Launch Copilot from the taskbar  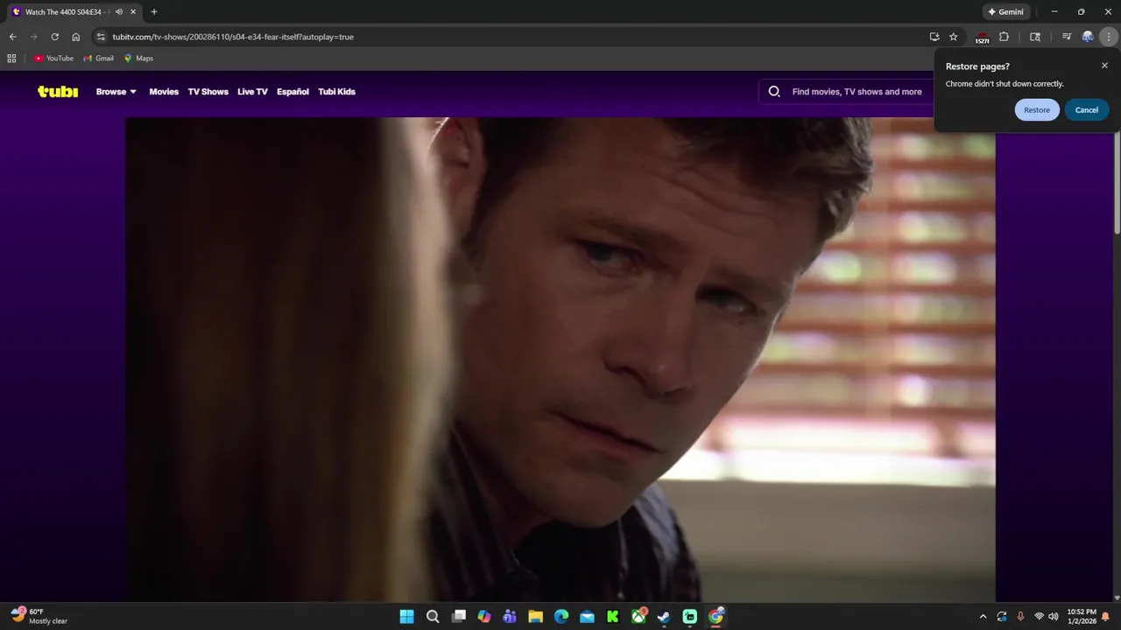(484, 617)
